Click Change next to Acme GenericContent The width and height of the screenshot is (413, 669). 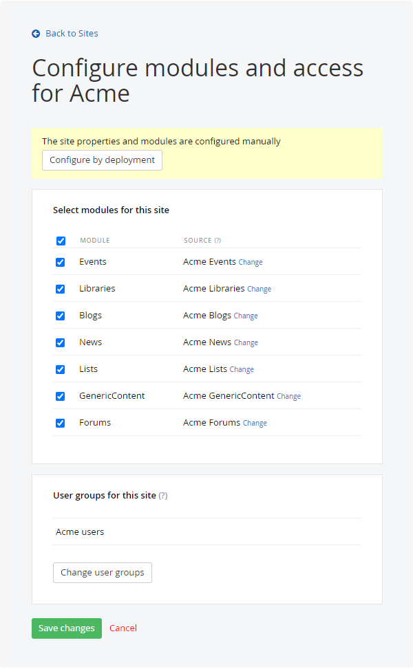[288, 397]
